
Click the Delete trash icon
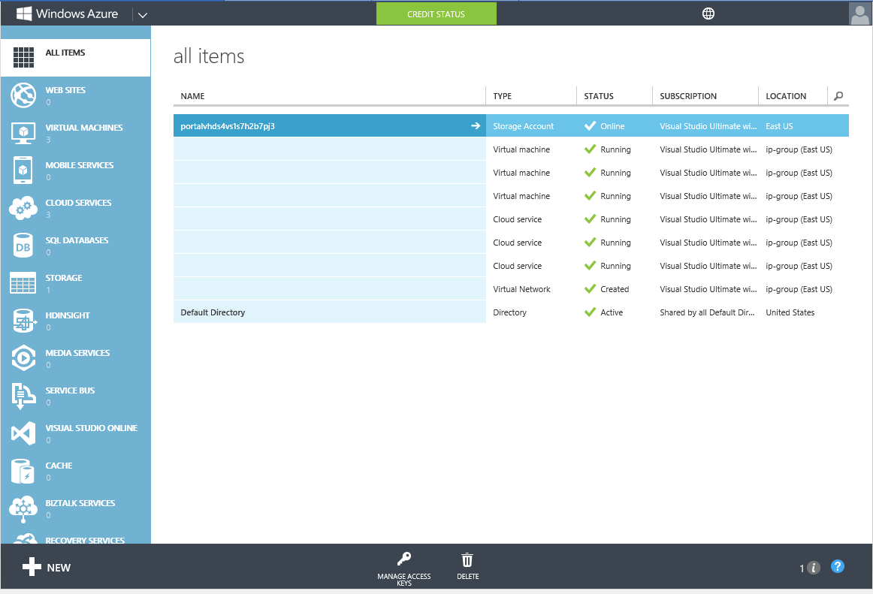point(467,560)
